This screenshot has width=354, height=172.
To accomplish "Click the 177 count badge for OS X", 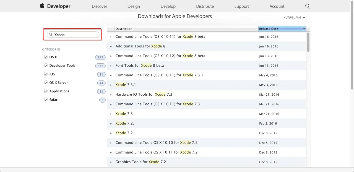I will [x=100, y=57].
